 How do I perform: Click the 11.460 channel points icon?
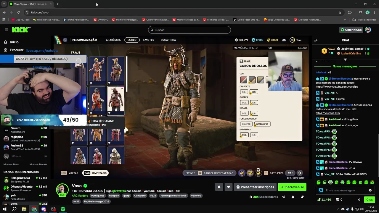pyautogui.click(x=319, y=200)
